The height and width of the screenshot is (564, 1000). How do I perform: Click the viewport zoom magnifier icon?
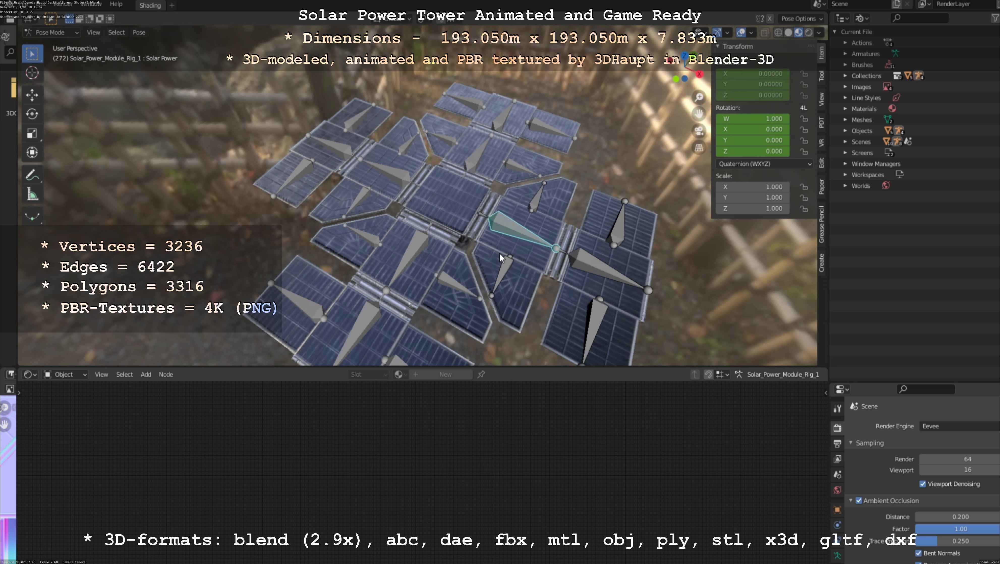click(x=699, y=97)
